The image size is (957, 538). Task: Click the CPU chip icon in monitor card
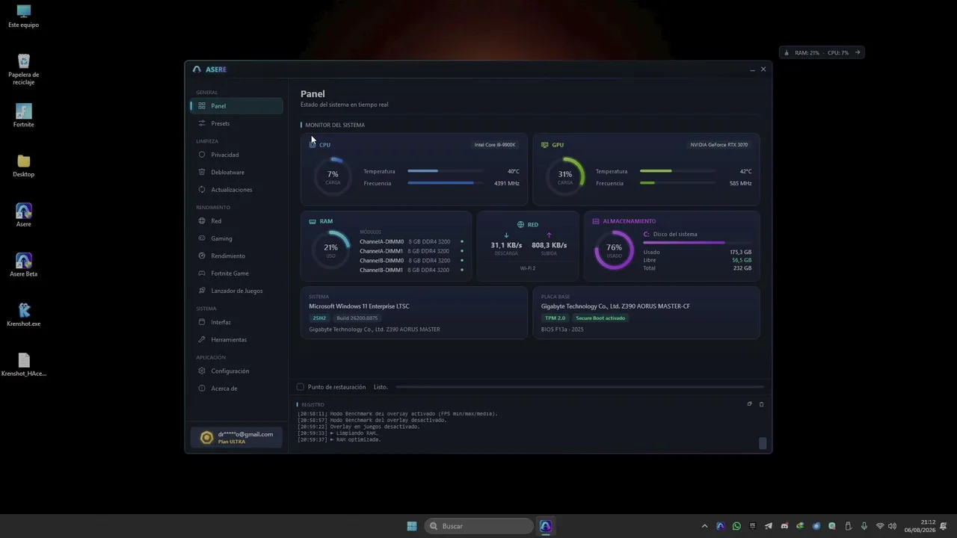point(313,145)
